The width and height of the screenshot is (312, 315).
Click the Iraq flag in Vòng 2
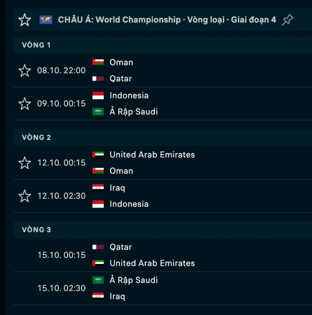pyautogui.click(x=98, y=188)
